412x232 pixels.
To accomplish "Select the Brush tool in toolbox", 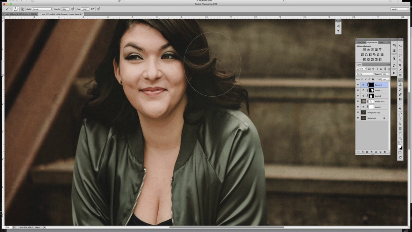I will tap(400, 80).
